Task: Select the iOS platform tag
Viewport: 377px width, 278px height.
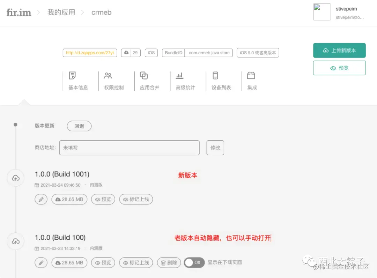Action: tap(151, 53)
